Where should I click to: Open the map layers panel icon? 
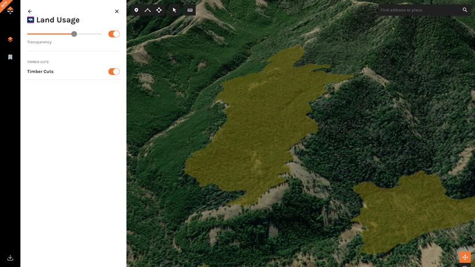pyautogui.click(x=10, y=39)
